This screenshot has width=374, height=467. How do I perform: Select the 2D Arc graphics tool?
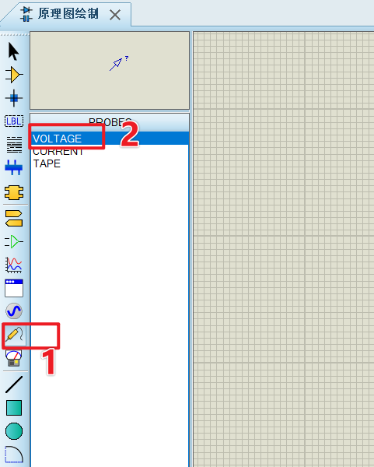[x=14, y=455]
